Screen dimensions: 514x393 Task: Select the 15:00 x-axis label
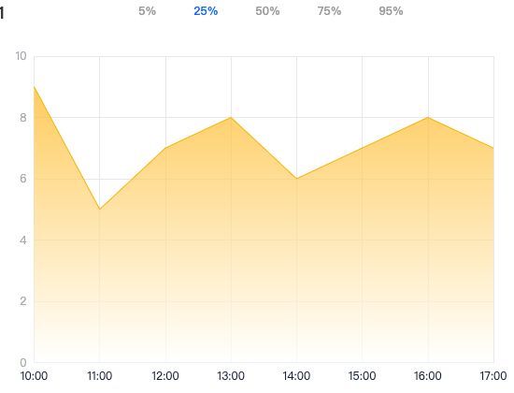point(363,376)
